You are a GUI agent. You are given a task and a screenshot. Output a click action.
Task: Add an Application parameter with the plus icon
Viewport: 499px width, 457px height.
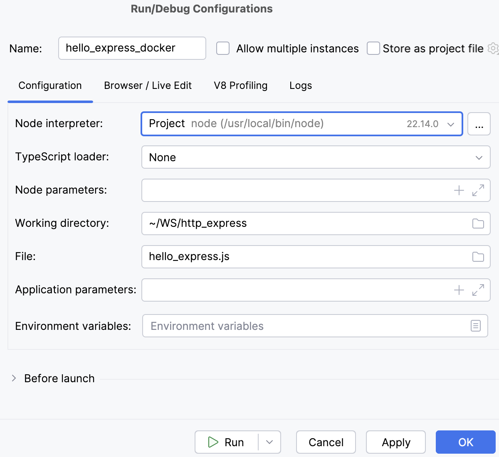pos(459,290)
